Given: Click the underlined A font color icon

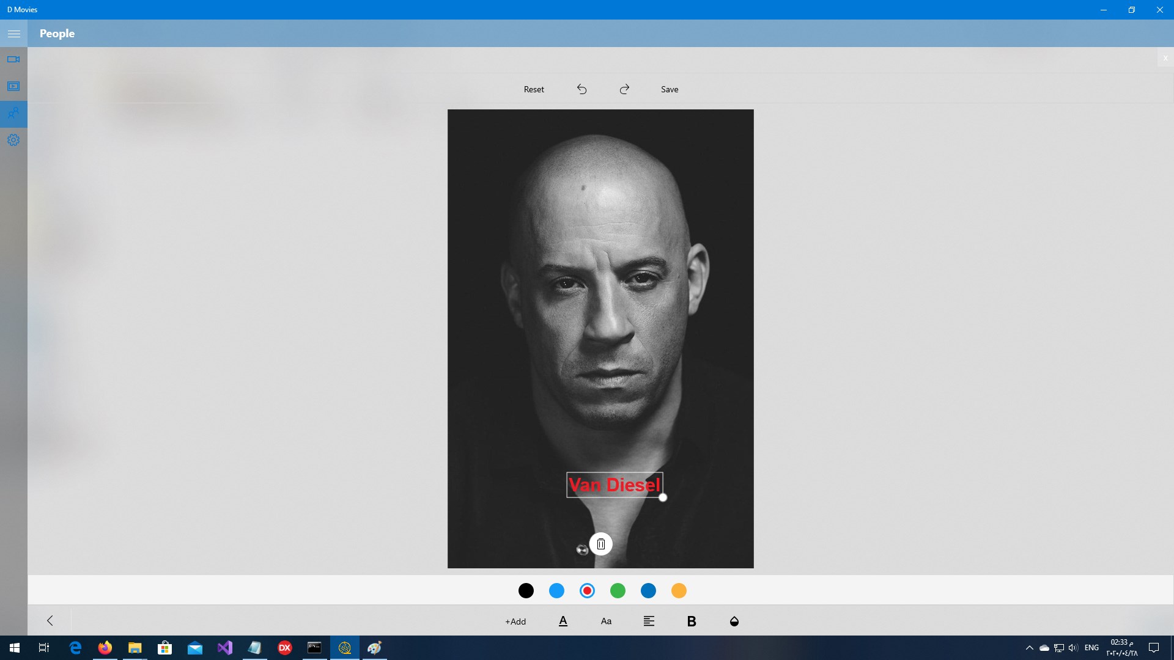Looking at the screenshot, I should coord(563,621).
